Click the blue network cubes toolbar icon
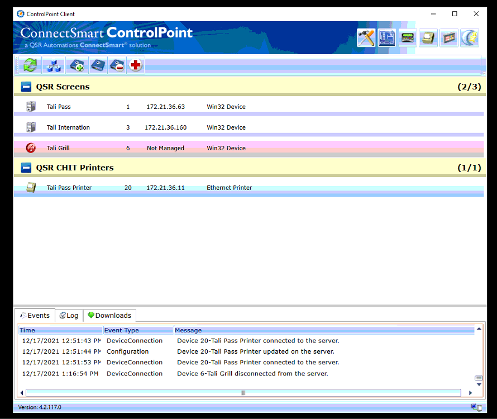497x419 pixels. [54, 65]
